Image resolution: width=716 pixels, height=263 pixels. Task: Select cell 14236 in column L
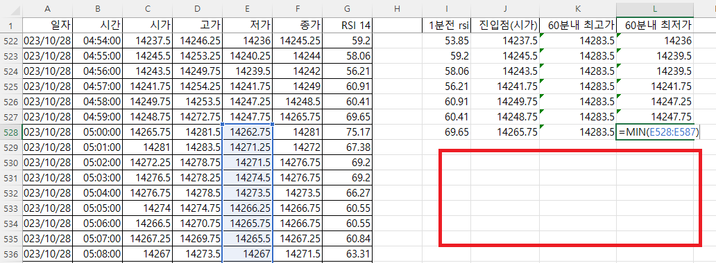[655, 41]
